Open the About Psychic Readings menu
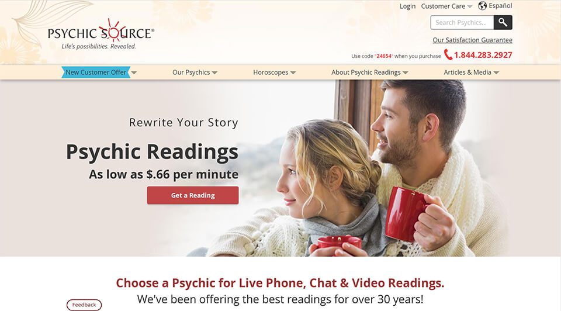 (366, 72)
